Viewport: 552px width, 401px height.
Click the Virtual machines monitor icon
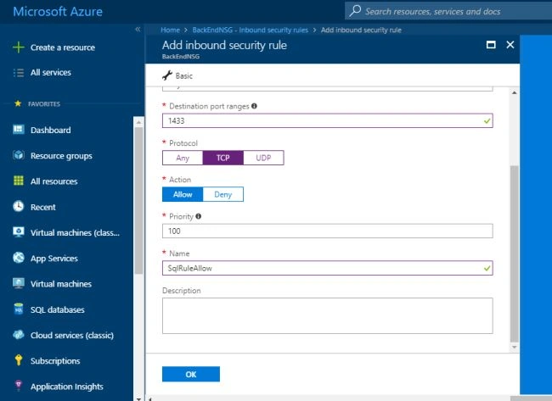click(19, 283)
